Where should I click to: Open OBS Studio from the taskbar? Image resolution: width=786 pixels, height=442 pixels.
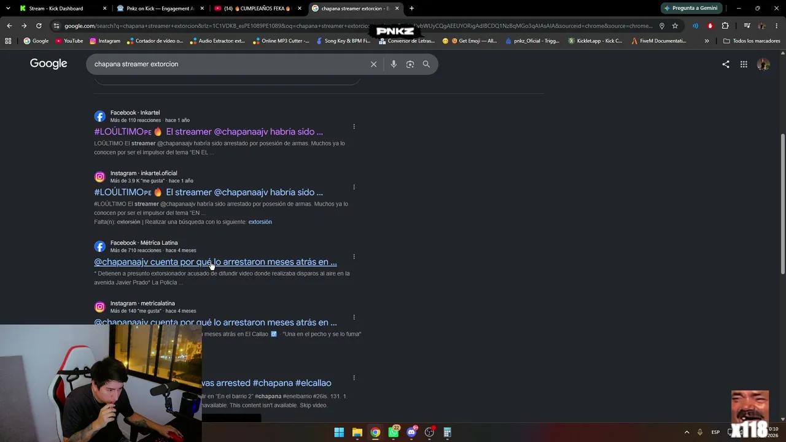[x=430, y=432]
